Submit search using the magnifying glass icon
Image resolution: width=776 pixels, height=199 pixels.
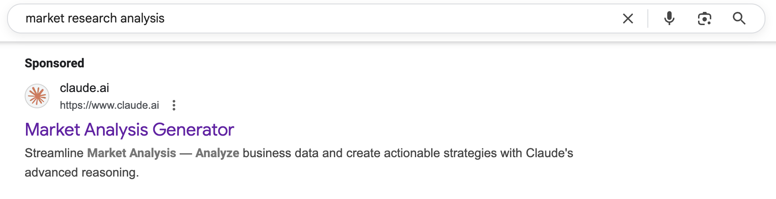coord(739,18)
